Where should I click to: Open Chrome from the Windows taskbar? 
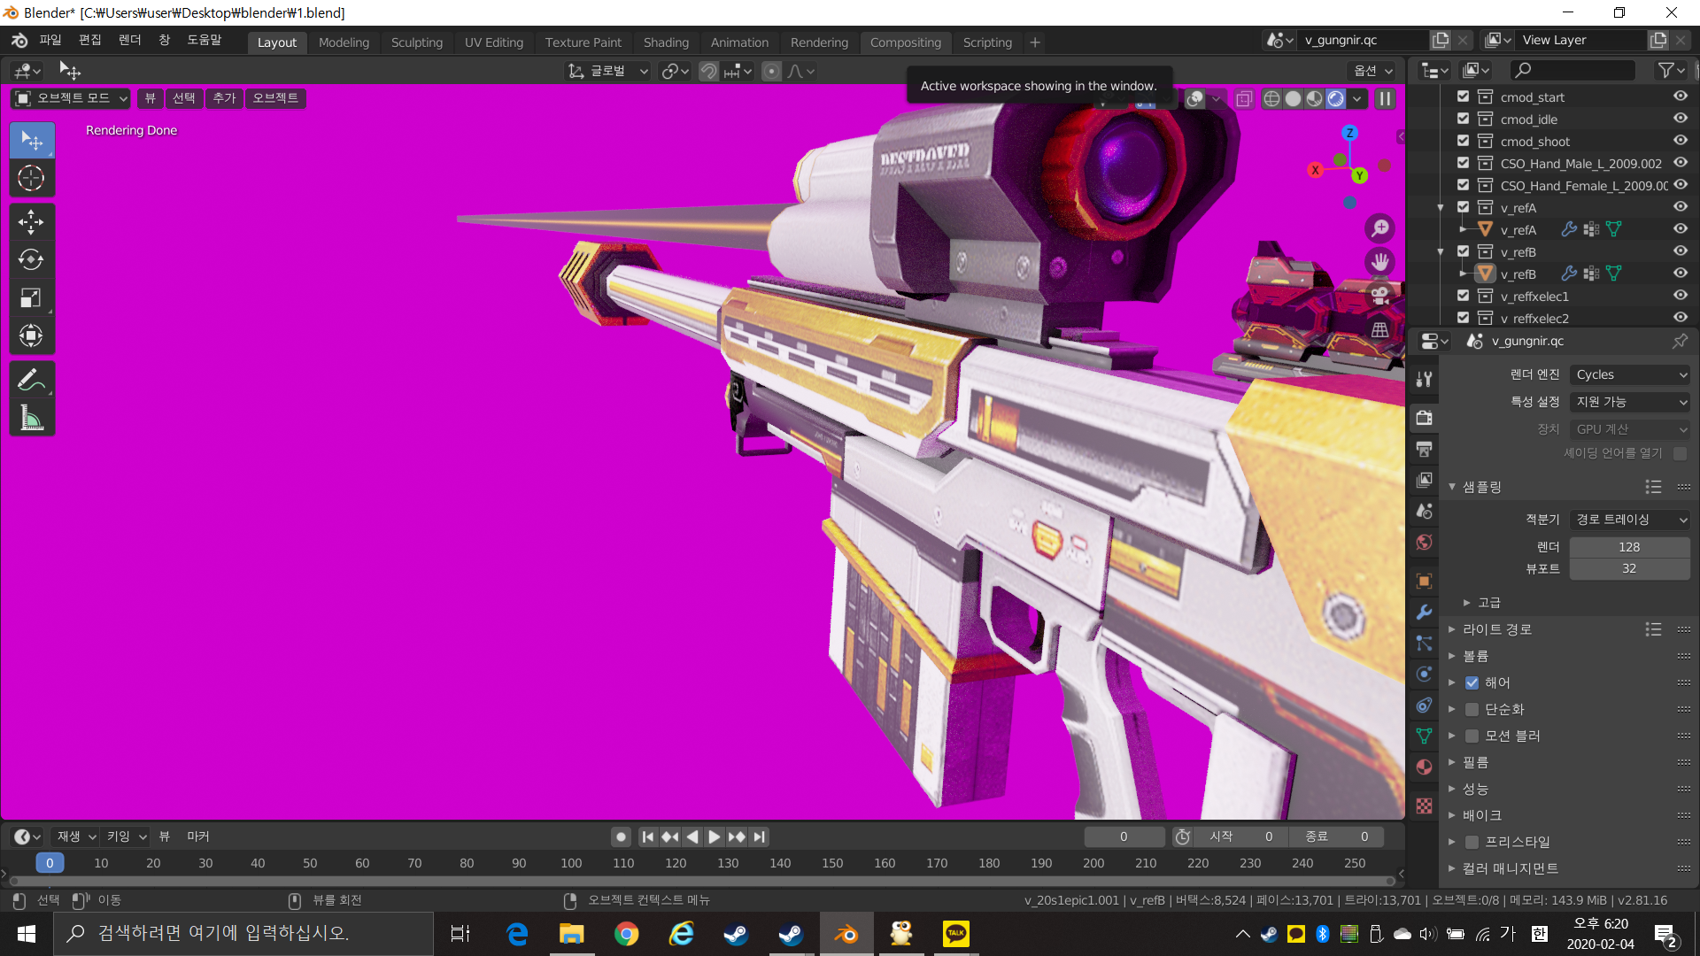click(627, 934)
